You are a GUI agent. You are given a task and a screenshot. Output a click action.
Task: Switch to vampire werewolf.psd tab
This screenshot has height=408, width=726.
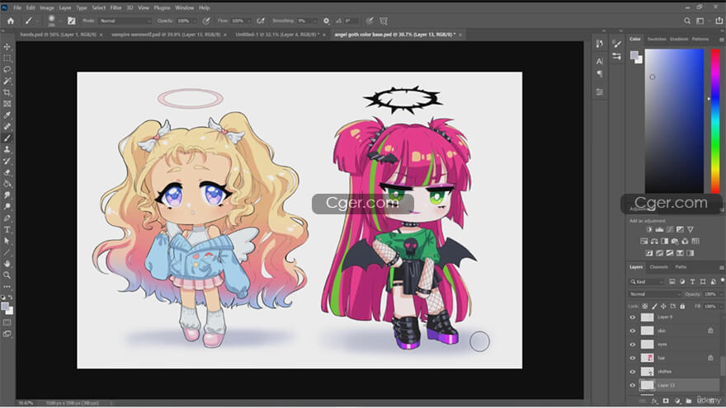click(165, 35)
